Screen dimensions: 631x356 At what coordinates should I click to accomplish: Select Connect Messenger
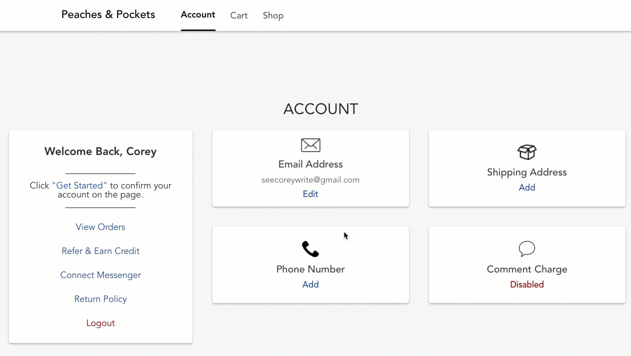100,275
